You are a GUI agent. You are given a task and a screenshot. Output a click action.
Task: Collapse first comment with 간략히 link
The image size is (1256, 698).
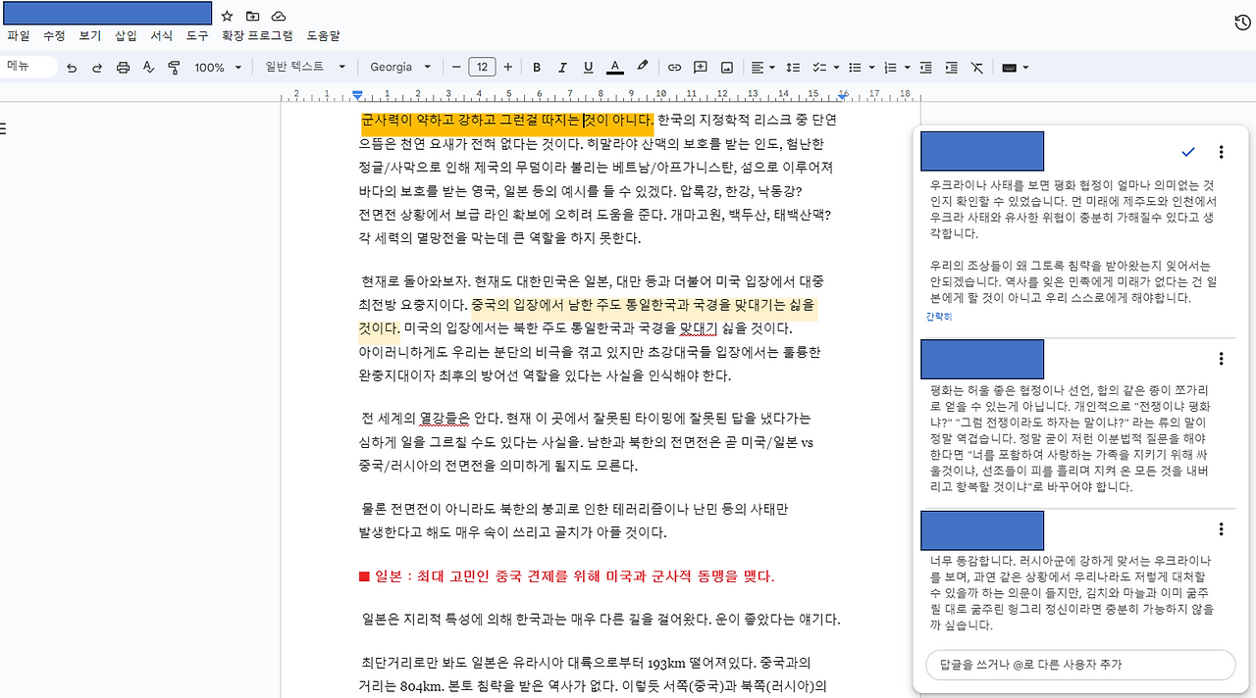[x=939, y=317]
